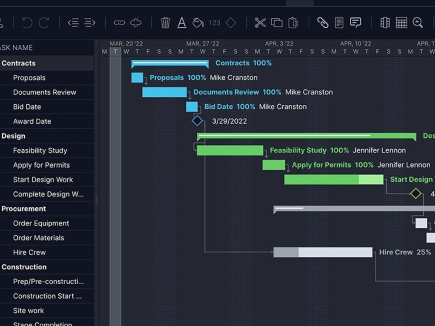This screenshot has width=435, height=326.
Task: Click the Undo arrow icon
Action: click(27, 23)
